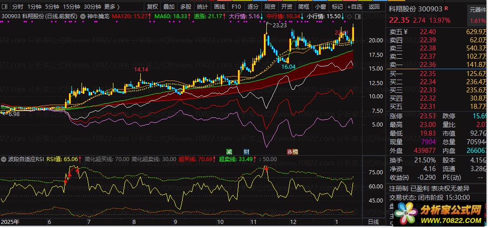
Task: Click the 14.14 price label on chart
Action: click(141, 69)
